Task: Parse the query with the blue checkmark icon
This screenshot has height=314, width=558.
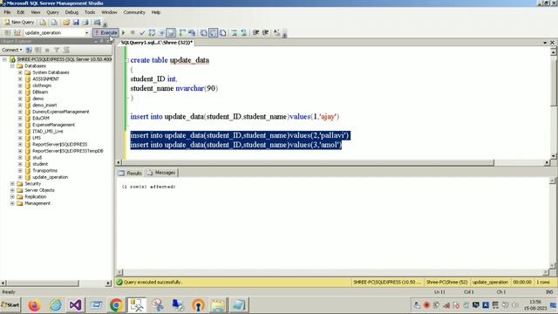Action: [x=142, y=33]
